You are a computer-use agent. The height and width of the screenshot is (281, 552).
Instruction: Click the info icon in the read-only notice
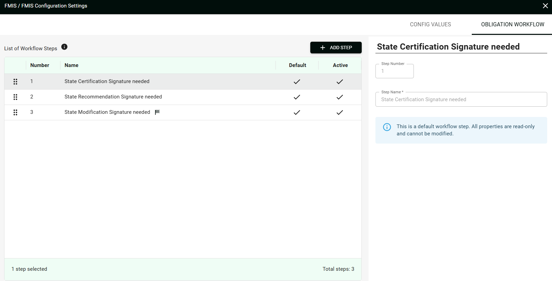[x=387, y=127]
